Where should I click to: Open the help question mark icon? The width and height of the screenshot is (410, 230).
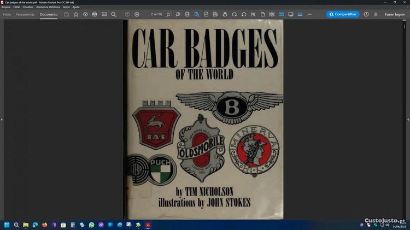coord(366,14)
